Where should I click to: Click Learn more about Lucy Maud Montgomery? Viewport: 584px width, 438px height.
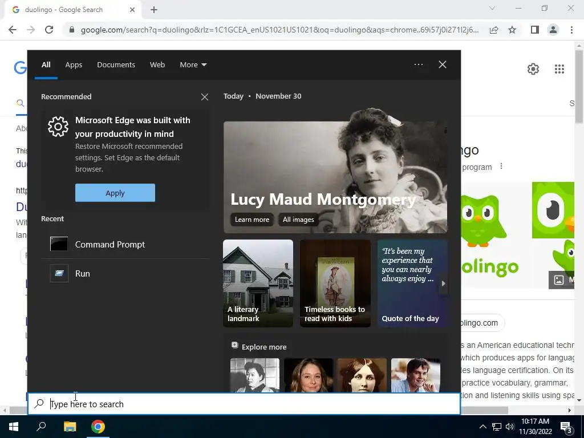tap(252, 220)
